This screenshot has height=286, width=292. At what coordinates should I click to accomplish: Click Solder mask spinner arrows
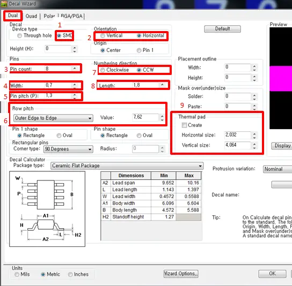click(254, 96)
